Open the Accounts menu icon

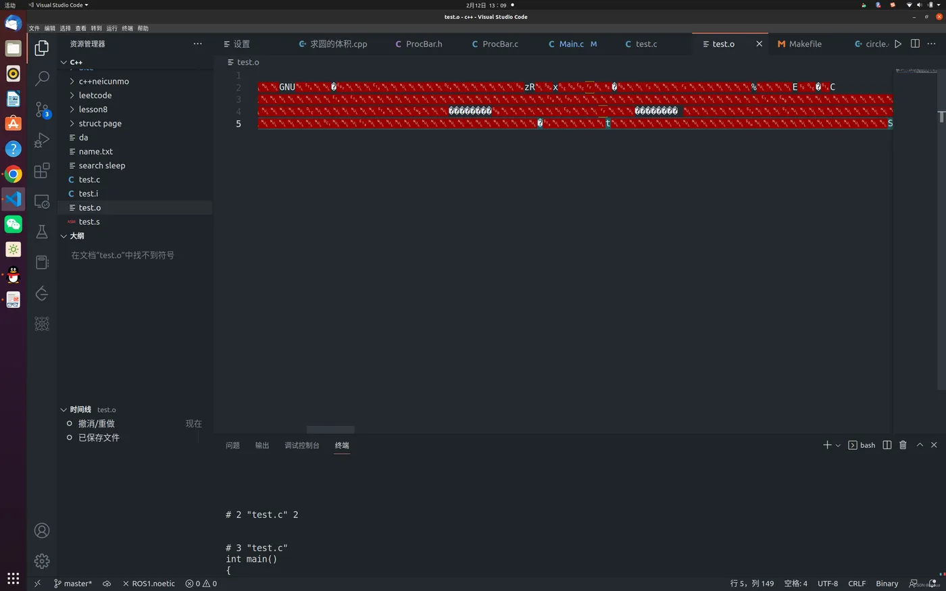[x=42, y=531]
